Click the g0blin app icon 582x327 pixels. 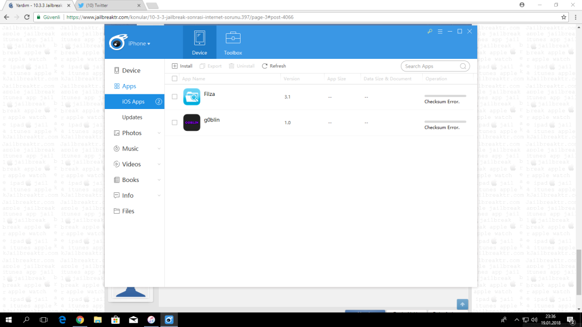pos(191,123)
